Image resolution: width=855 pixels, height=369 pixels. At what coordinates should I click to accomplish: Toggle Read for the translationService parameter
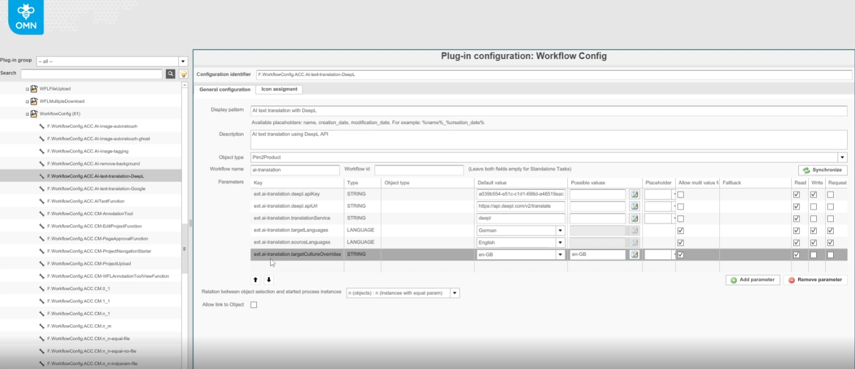coord(797,219)
